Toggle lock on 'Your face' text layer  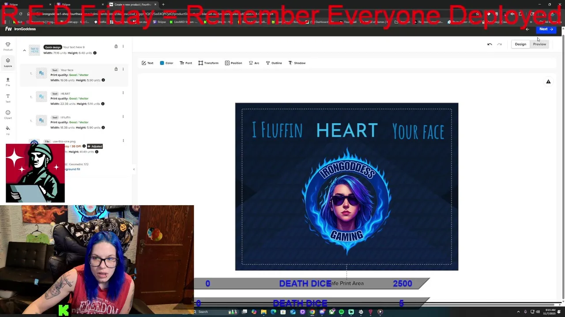[116, 69]
